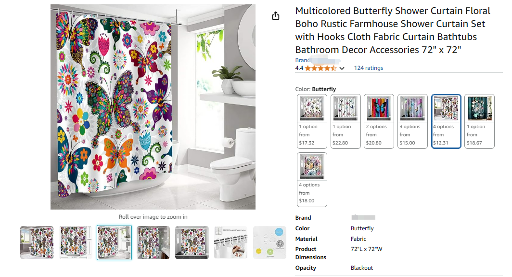512x277 pixels.
Task: Show the waterproof features icons thumbnail
Action: click(x=269, y=243)
